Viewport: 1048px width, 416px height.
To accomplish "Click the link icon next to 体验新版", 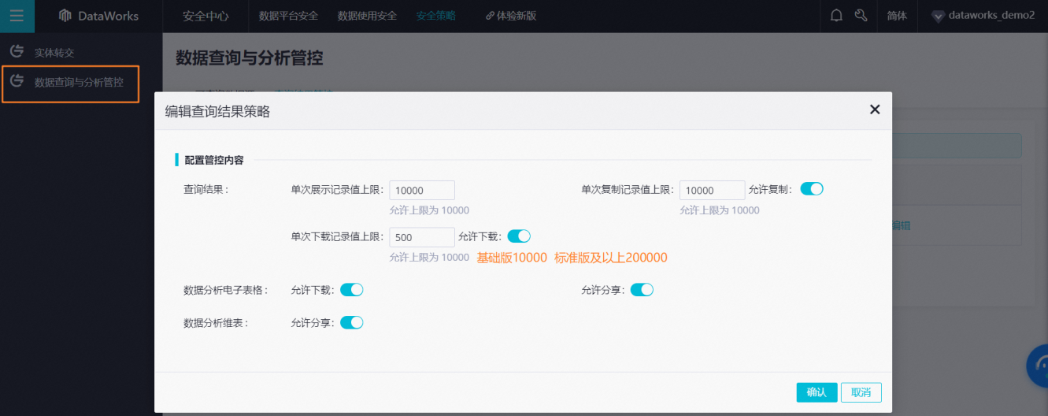I will [x=490, y=16].
